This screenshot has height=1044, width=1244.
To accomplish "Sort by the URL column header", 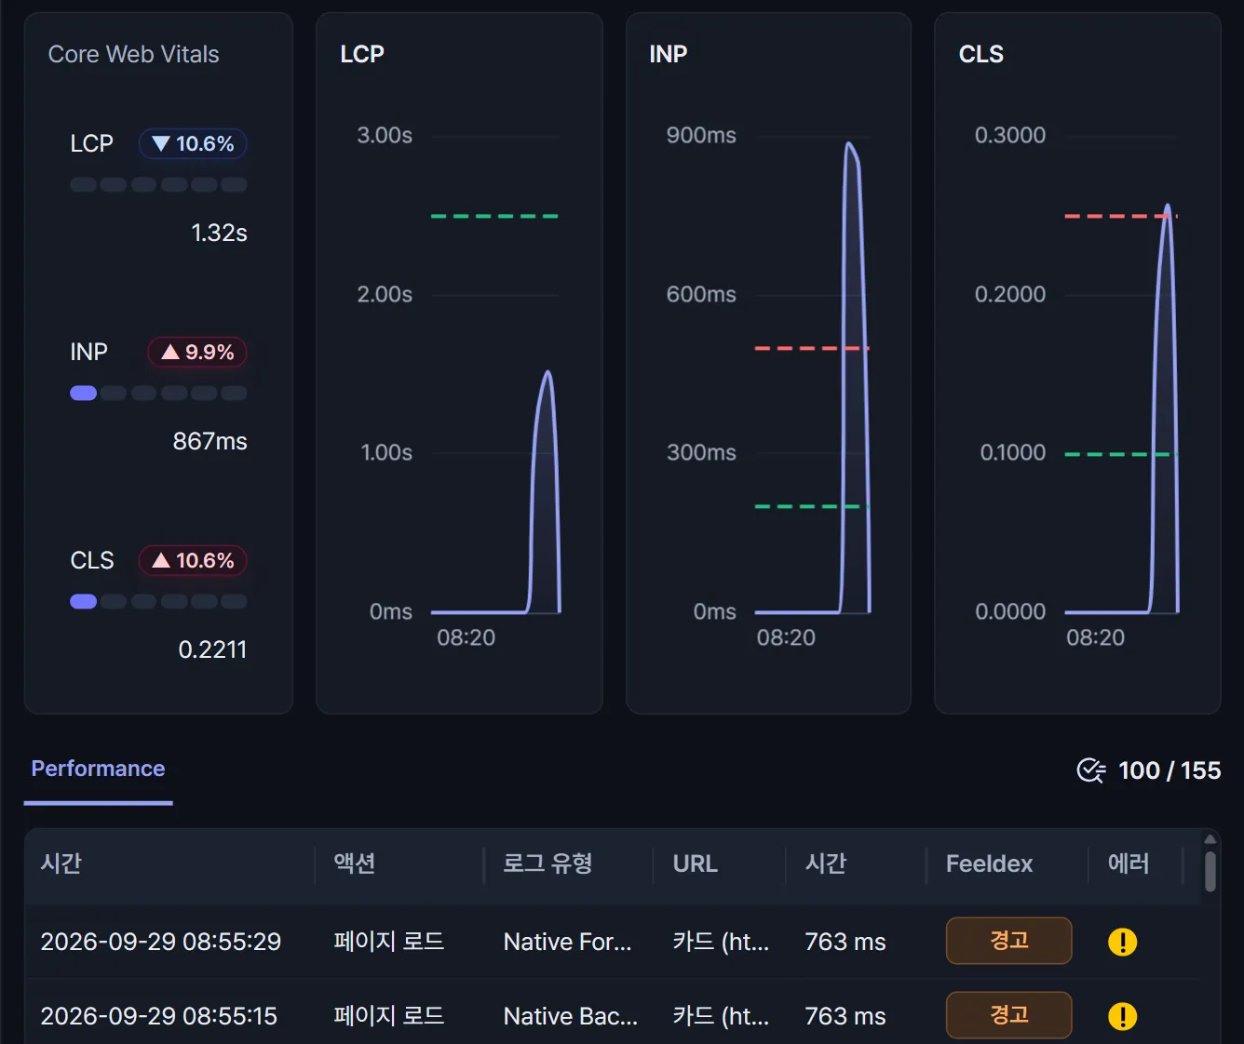I will tap(695, 863).
